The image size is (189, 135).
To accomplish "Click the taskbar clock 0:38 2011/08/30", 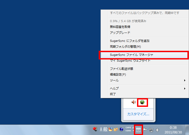I will point(173,130).
